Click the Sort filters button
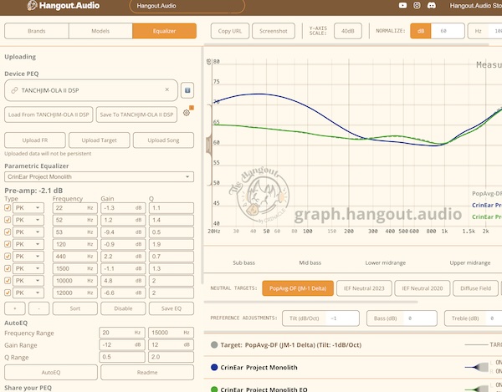Image resolution: width=502 pixels, height=392 pixels. (75, 308)
